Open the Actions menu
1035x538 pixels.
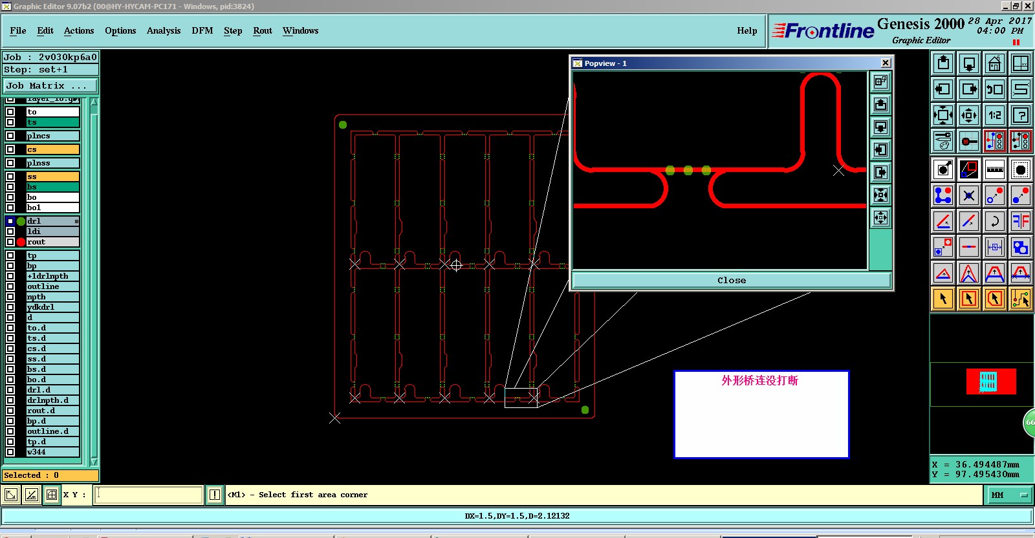click(79, 30)
